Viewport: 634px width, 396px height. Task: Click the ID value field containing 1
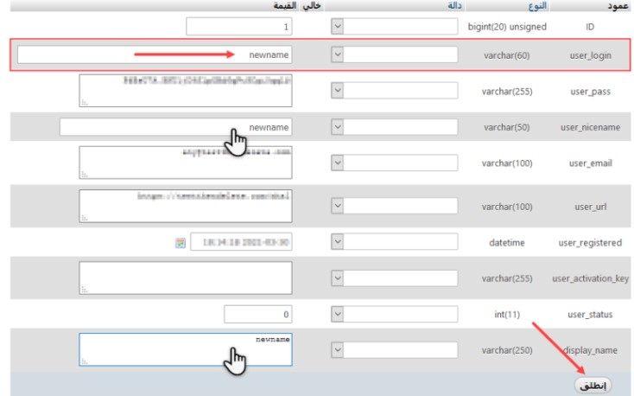point(239,27)
